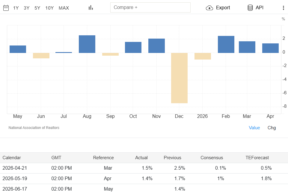This screenshot has height=193, width=288.
Task: Click the Previous column header
Action: pos(172,158)
